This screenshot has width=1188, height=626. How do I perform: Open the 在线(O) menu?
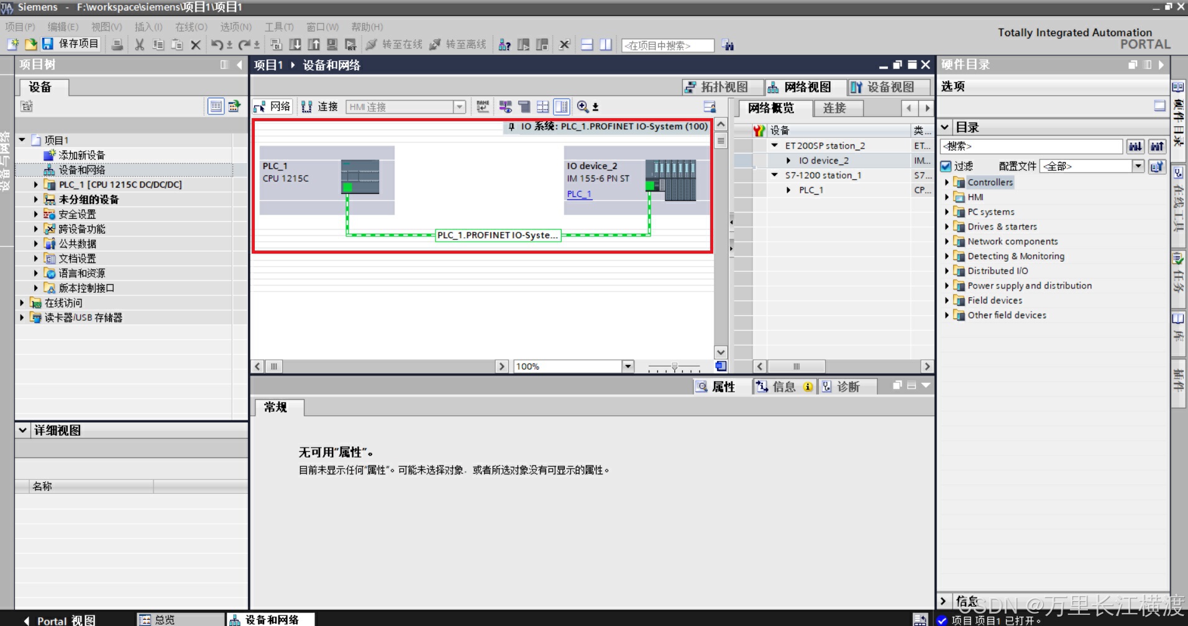191,27
